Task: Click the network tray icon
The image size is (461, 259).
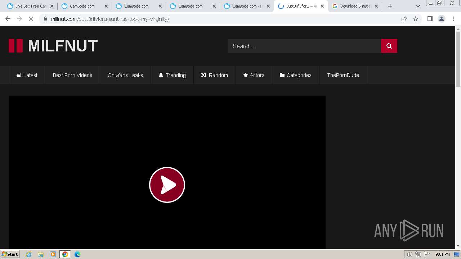Action: (x=418, y=254)
